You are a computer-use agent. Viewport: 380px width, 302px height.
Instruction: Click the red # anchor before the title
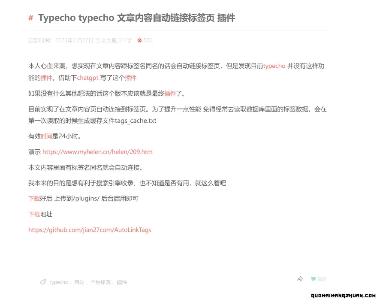30,18
